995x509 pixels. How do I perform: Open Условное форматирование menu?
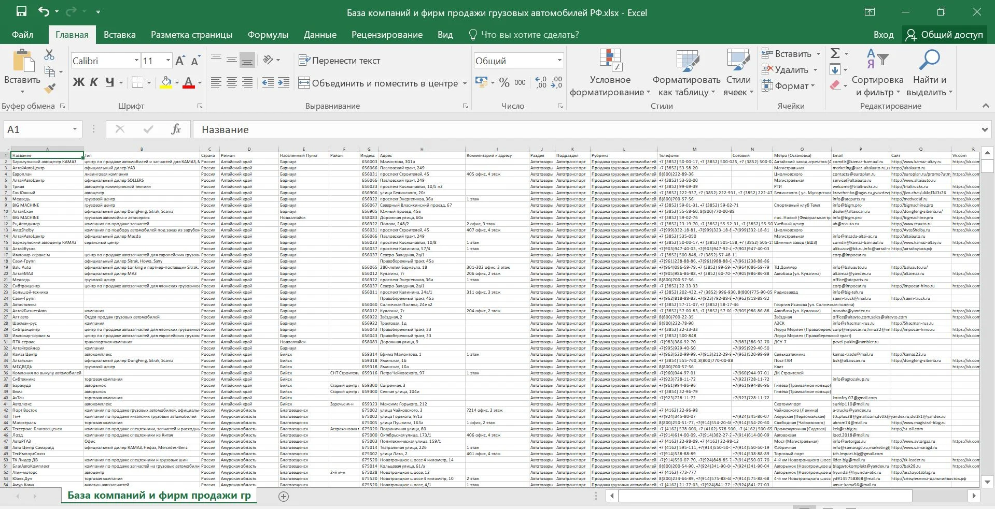(610, 72)
